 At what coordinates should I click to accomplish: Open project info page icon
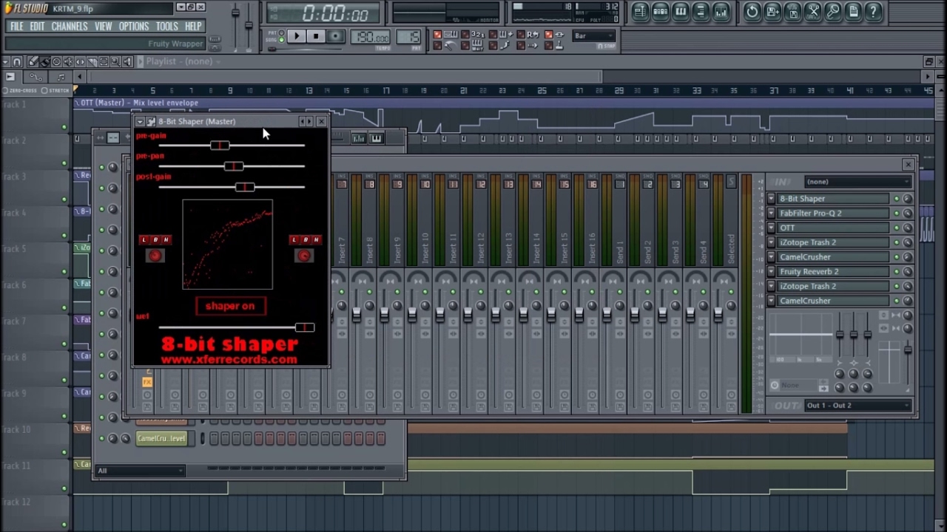853,11
